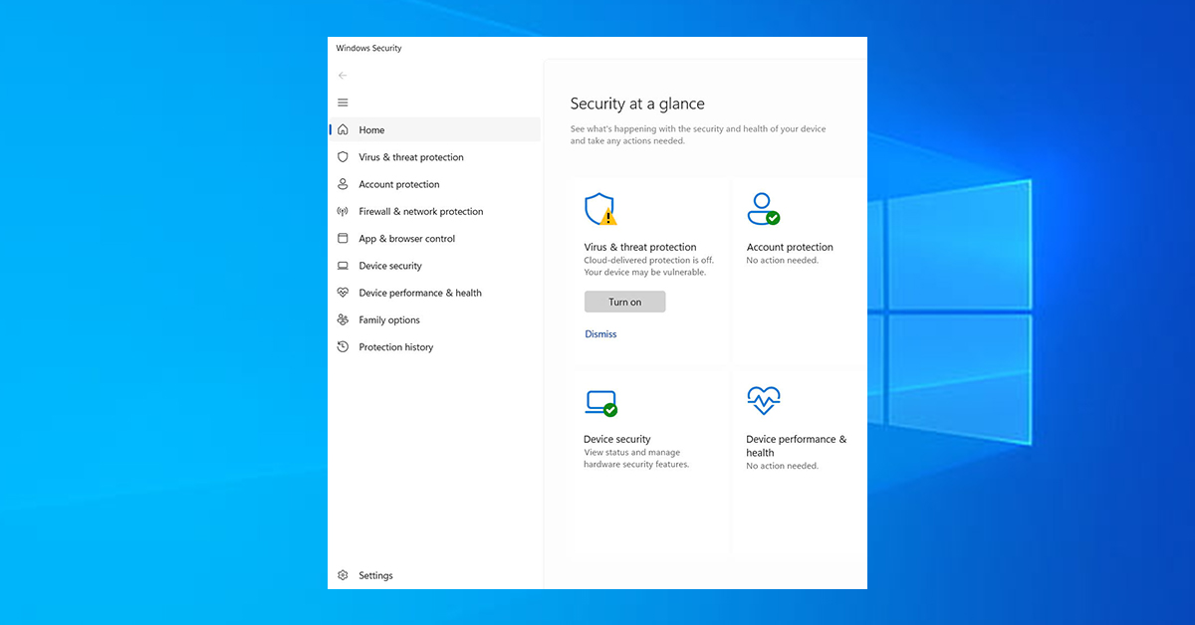Dismiss the cloud-delivered protection warning
The image size is (1195, 625).
click(x=600, y=334)
